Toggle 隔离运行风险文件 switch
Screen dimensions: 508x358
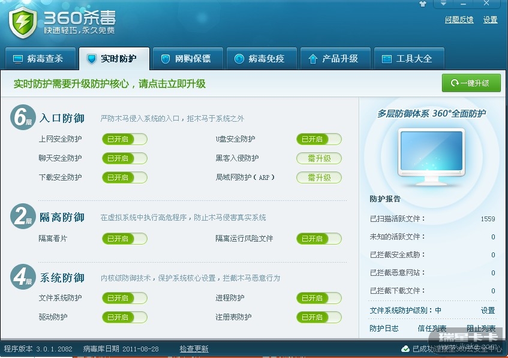click(319, 239)
